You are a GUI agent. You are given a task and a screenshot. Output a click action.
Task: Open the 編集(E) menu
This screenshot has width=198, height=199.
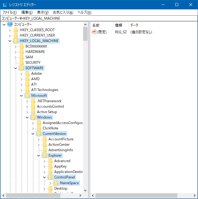[x=27, y=12]
